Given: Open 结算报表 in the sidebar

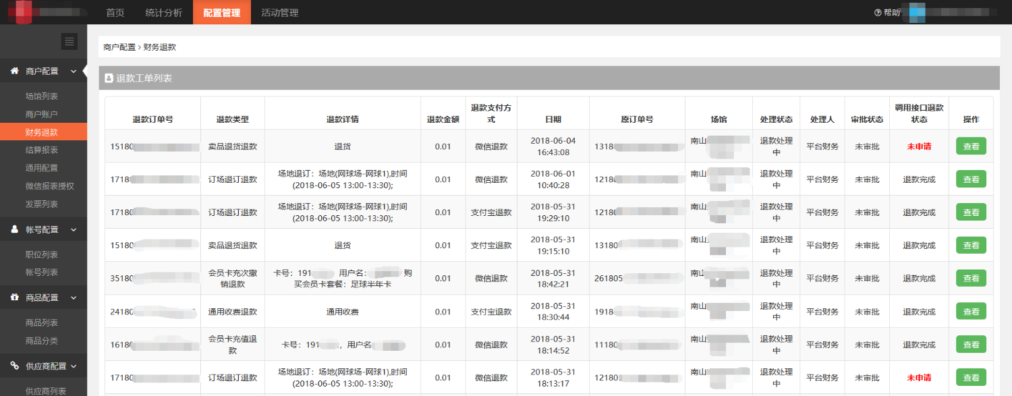Looking at the screenshot, I should 42,150.
